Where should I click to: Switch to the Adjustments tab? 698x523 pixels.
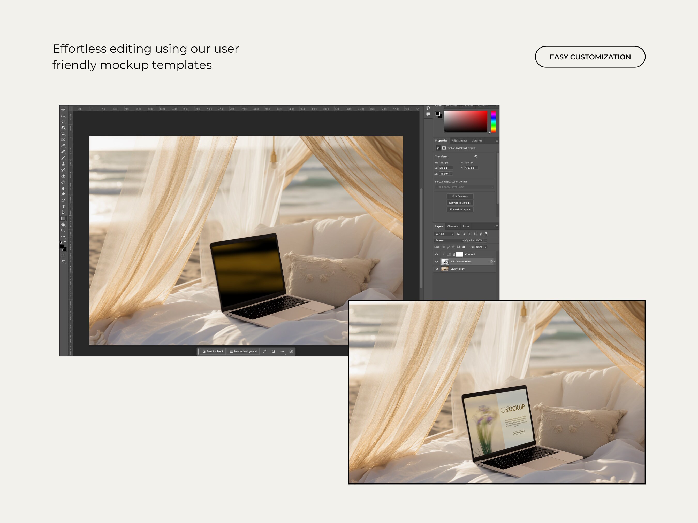tap(459, 140)
